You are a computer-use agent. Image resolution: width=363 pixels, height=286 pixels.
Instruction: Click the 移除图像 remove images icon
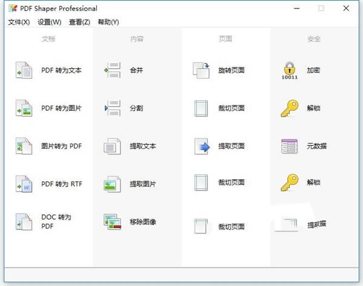113,222
